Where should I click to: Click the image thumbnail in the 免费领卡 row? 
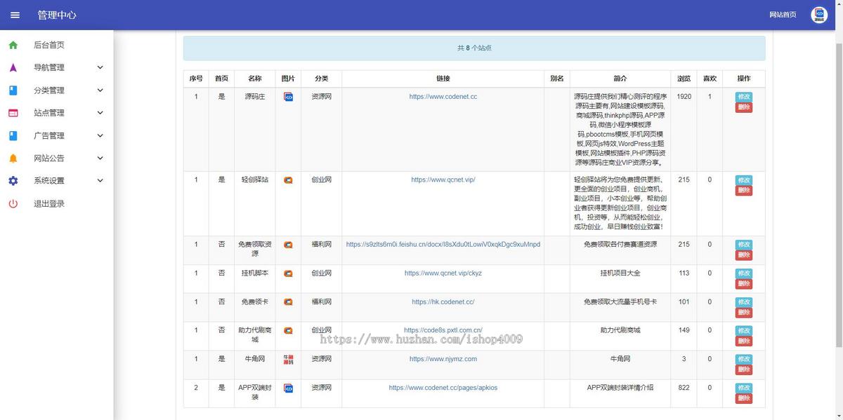[x=288, y=302]
